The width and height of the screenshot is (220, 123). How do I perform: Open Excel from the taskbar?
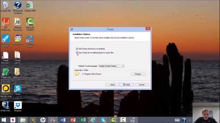click(x=83, y=120)
